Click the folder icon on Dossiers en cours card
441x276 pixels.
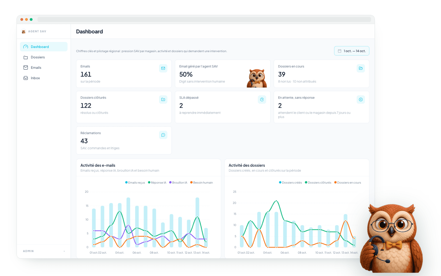tap(361, 68)
